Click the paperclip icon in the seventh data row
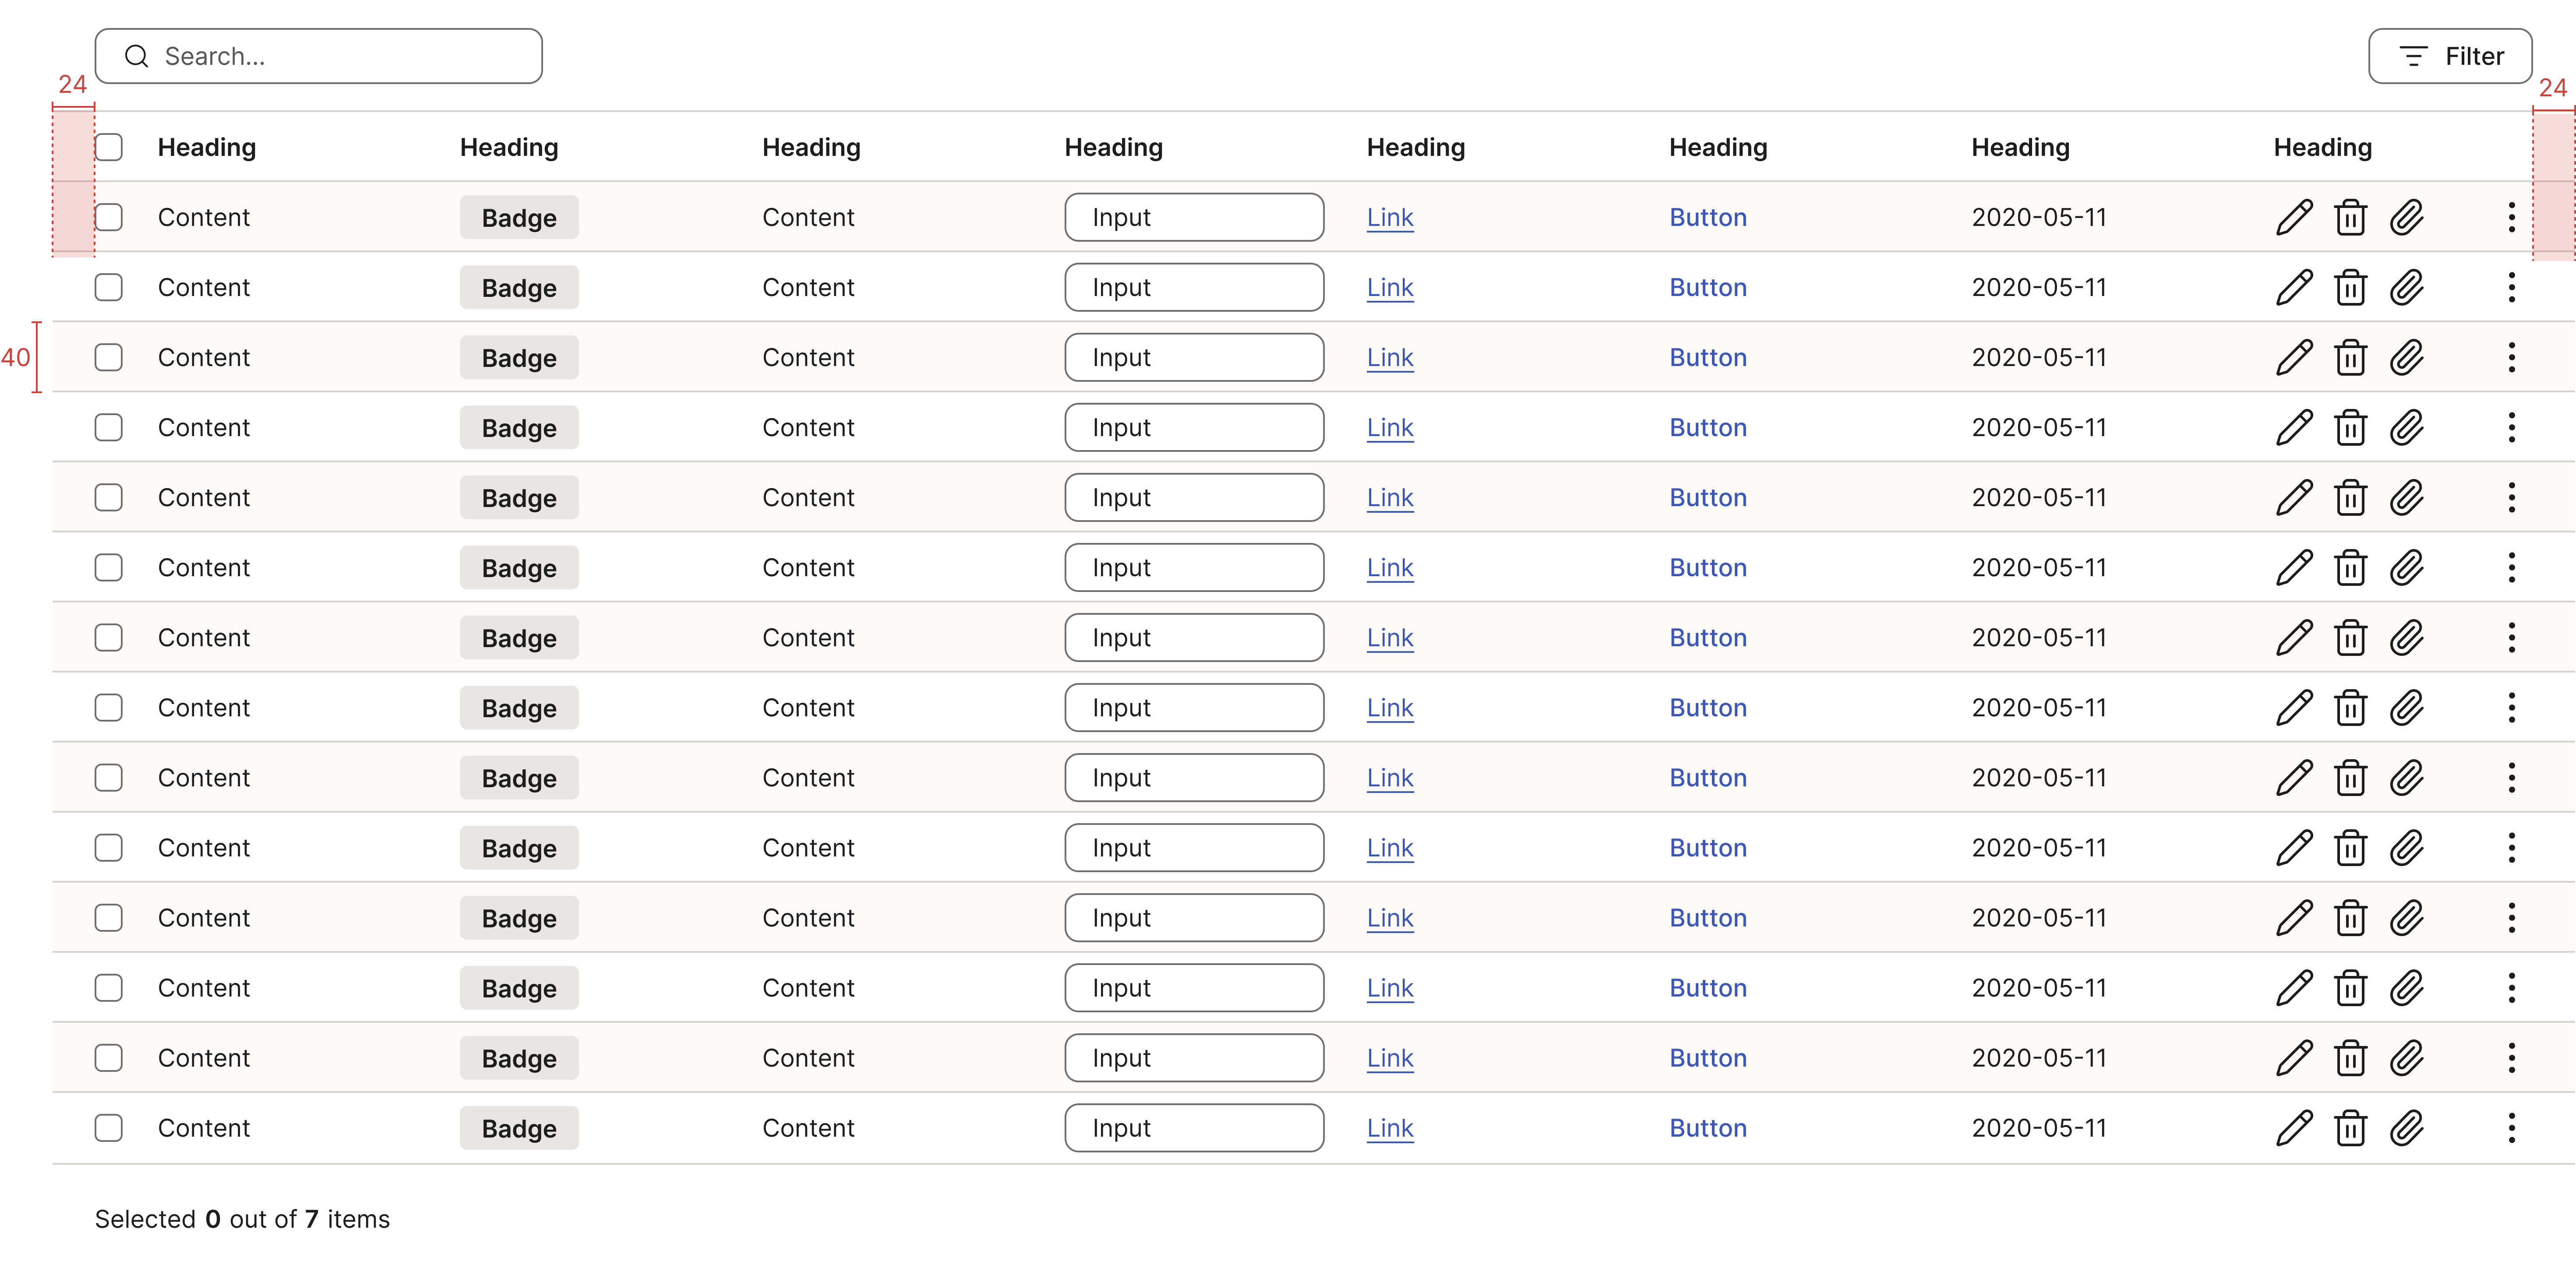This screenshot has height=1275, width=2576. coord(2407,637)
